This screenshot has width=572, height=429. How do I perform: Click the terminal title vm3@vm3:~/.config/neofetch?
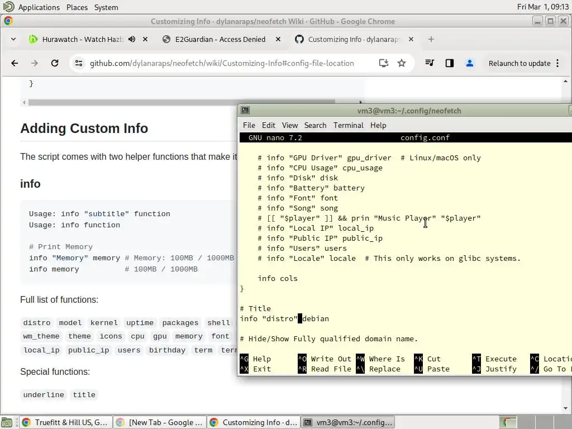click(x=409, y=111)
